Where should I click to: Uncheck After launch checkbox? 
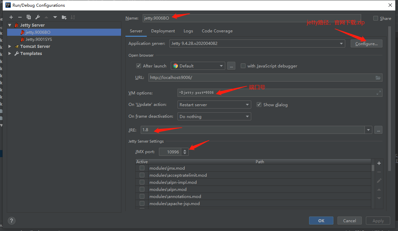click(139, 66)
